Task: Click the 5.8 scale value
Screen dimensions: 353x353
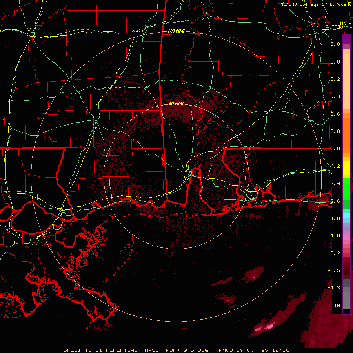Action: click(335, 131)
